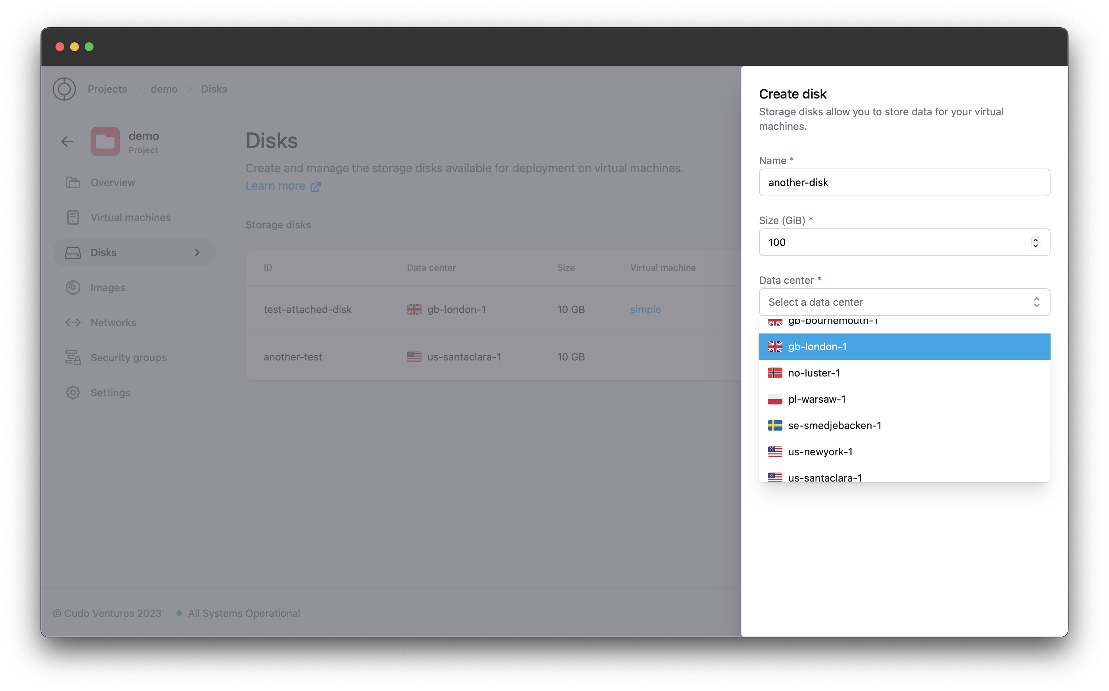Click the demo project icon
1109x691 pixels.
[104, 141]
